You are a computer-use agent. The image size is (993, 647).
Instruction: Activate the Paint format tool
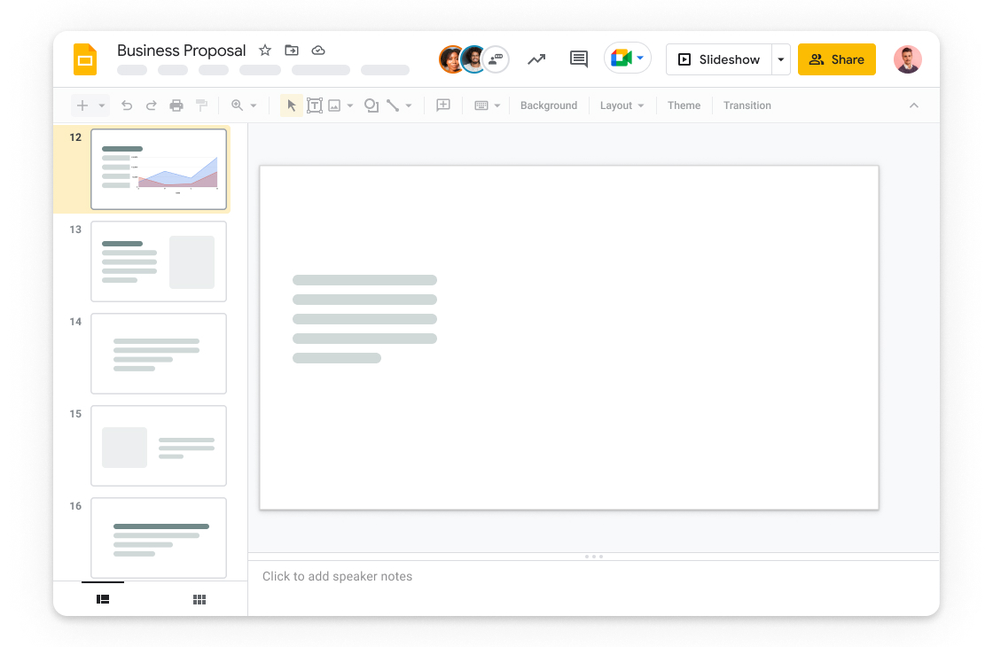201,105
